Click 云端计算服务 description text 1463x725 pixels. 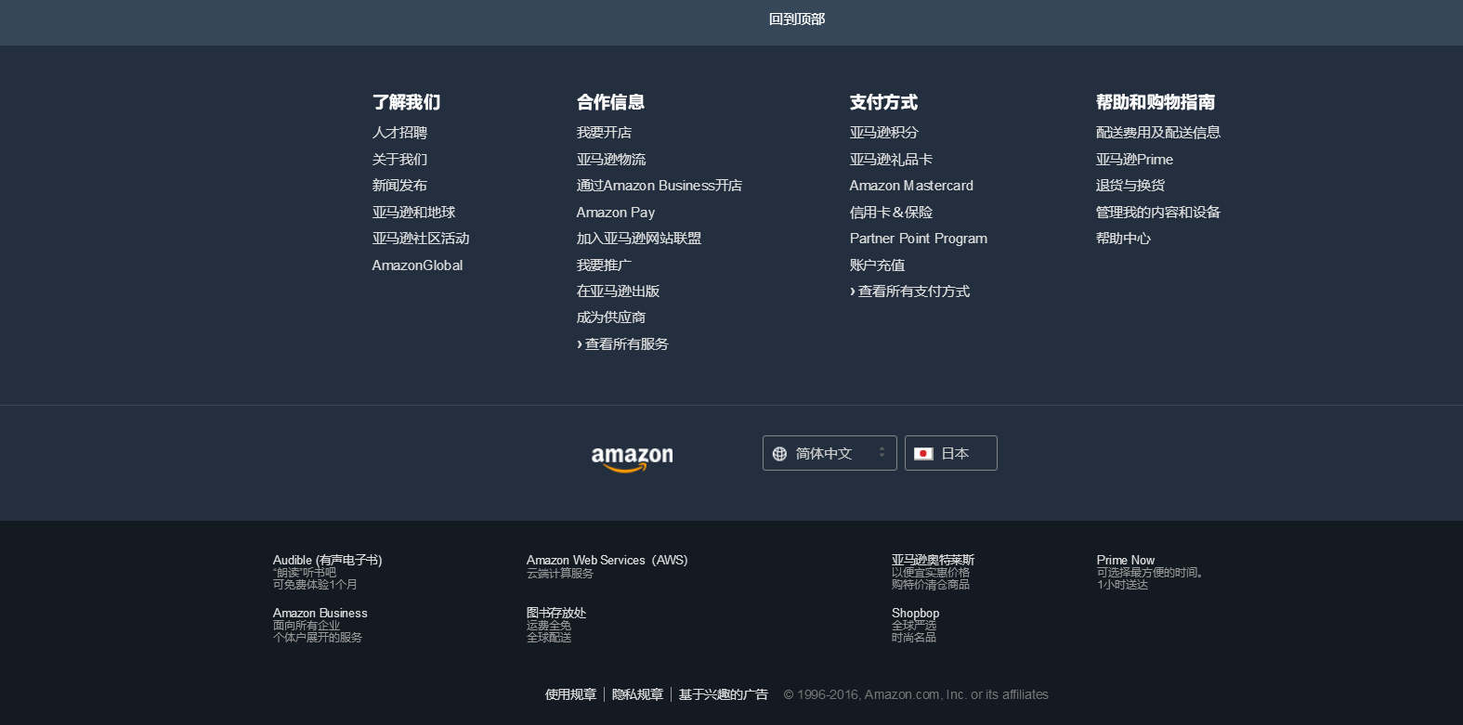tap(559, 574)
